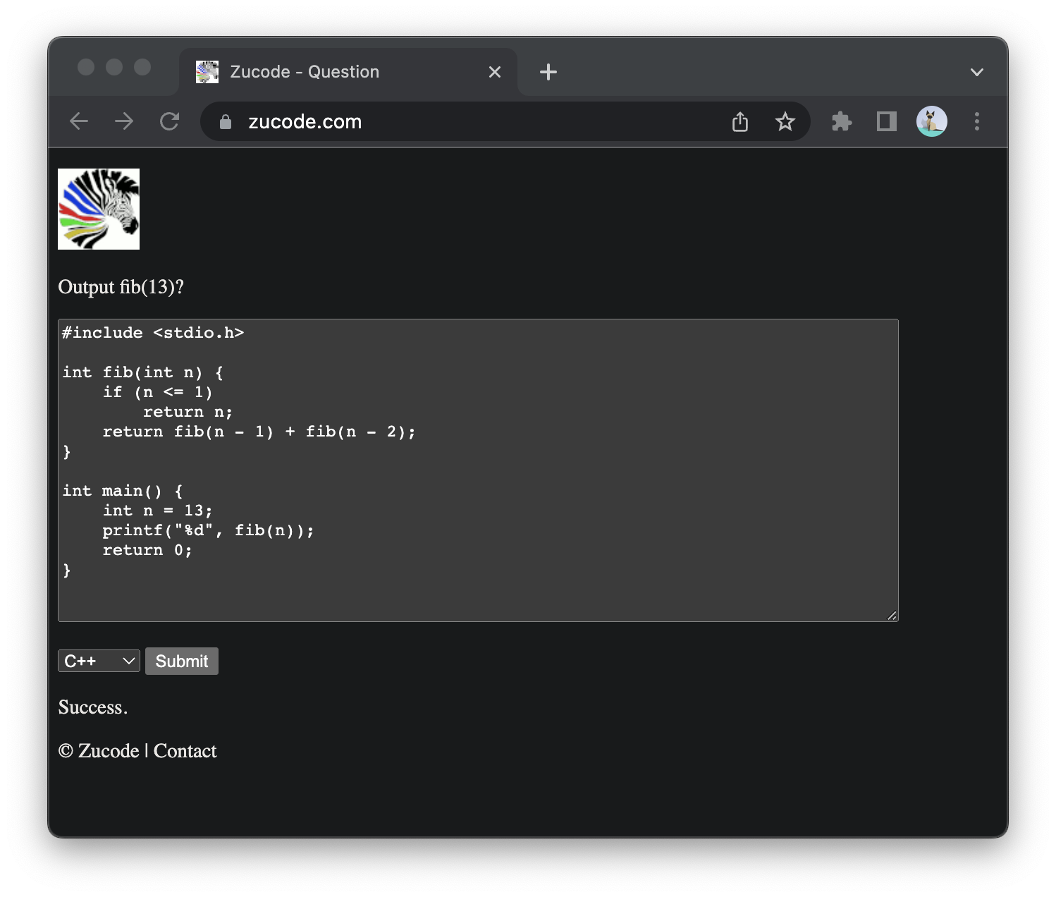This screenshot has width=1056, height=897.
Task: Expand the tab search chevron
Action: click(x=976, y=72)
